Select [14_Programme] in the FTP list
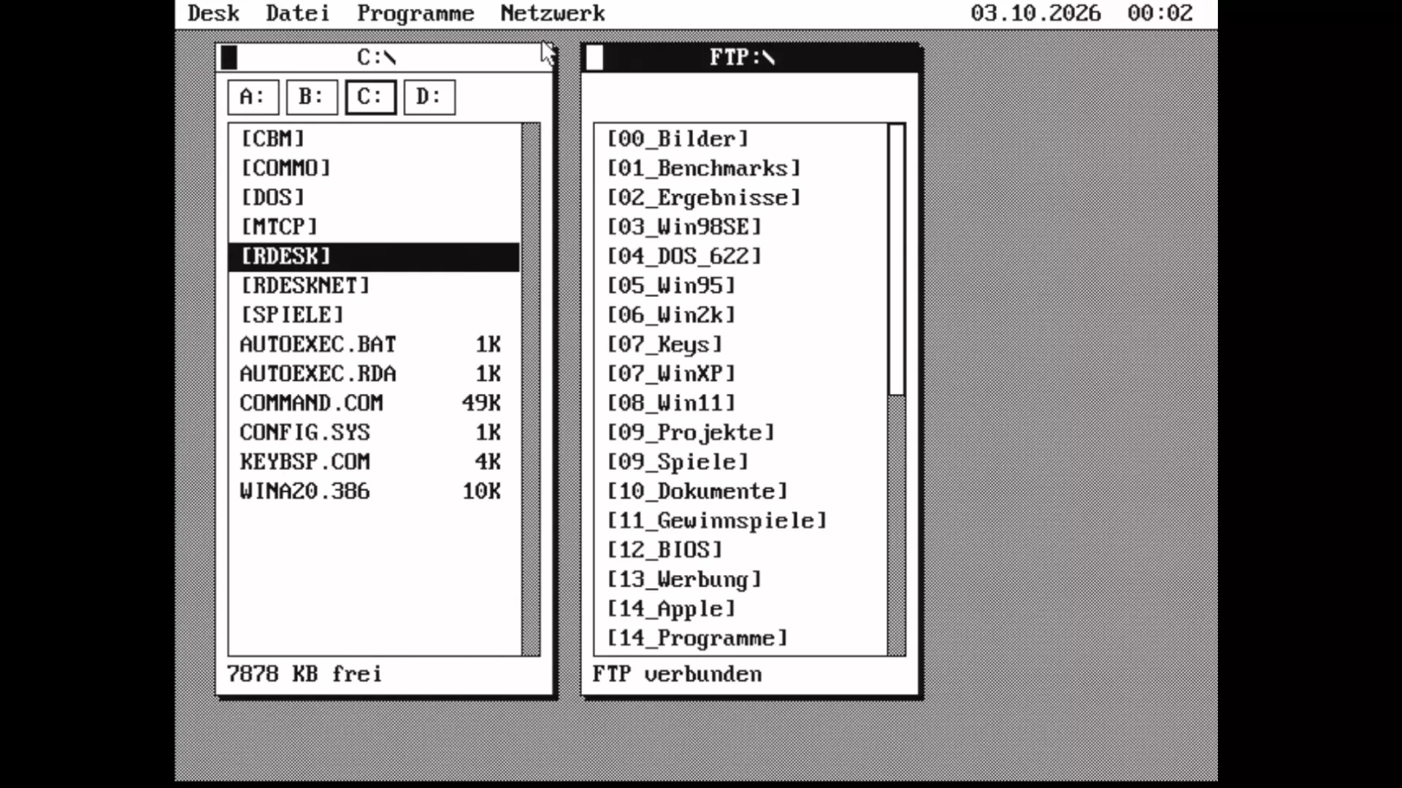 pyautogui.click(x=740, y=638)
